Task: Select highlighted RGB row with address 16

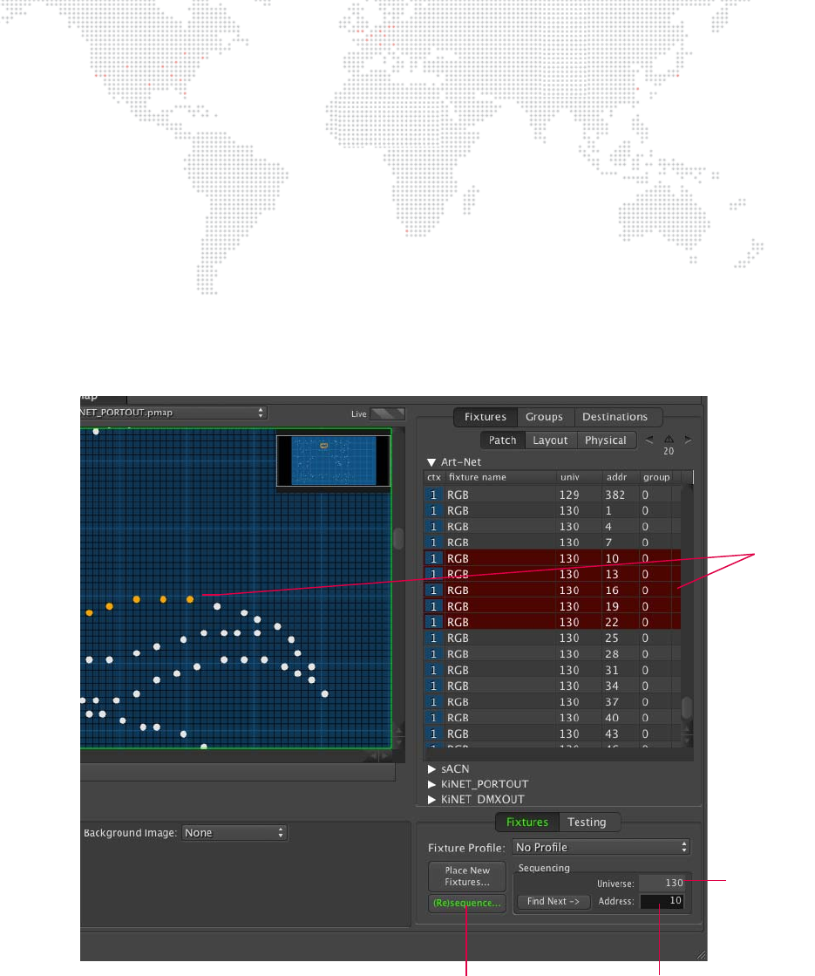Action: pos(553,590)
